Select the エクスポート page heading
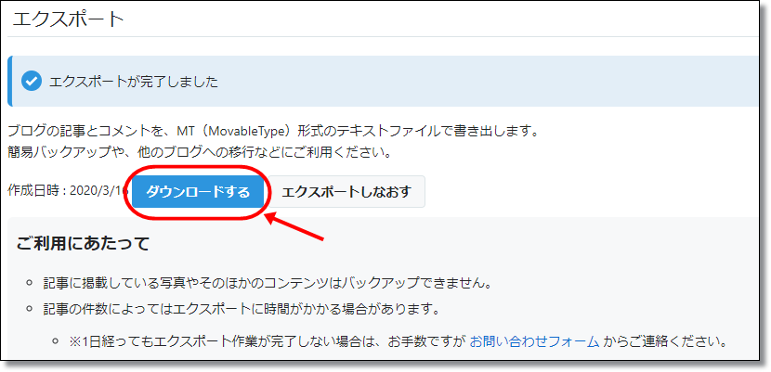Image resolution: width=771 pixels, height=372 pixels. point(68,19)
